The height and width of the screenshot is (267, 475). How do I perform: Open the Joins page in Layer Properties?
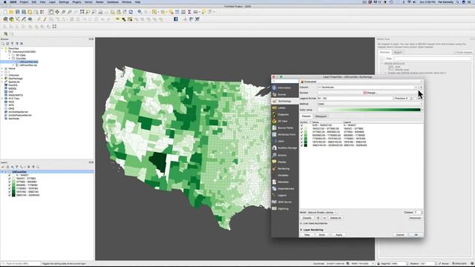285,141
